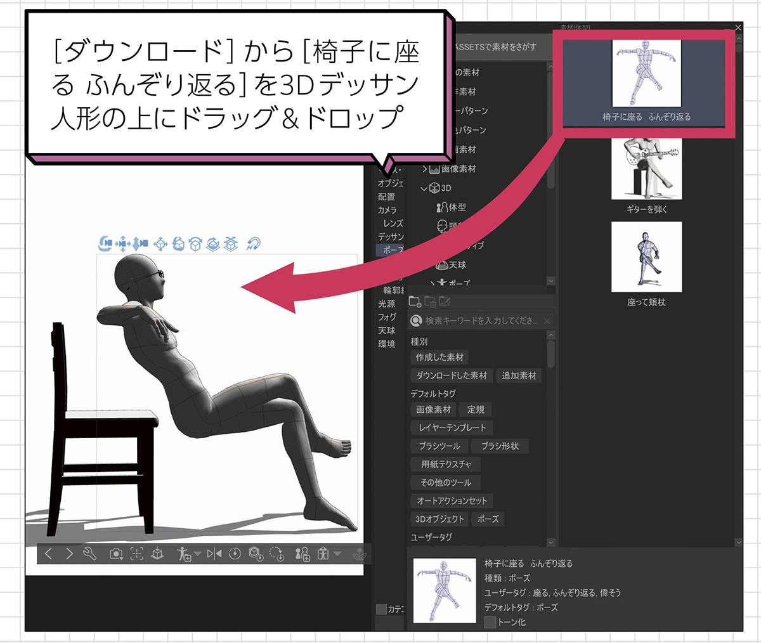The height and width of the screenshot is (643, 761).
Task: Click the flip horizontal pose icon
Action: tap(214, 554)
